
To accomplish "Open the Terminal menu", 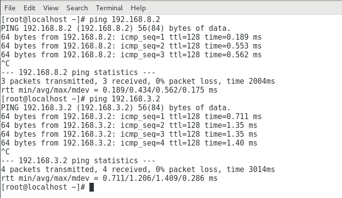I will [110, 8].
